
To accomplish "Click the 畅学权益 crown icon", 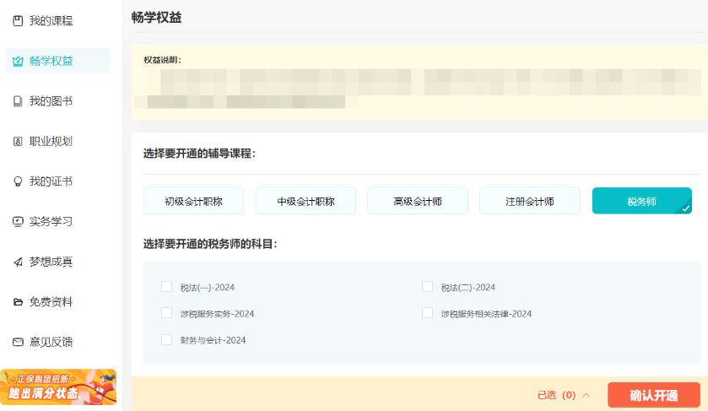I will pyautogui.click(x=18, y=61).
